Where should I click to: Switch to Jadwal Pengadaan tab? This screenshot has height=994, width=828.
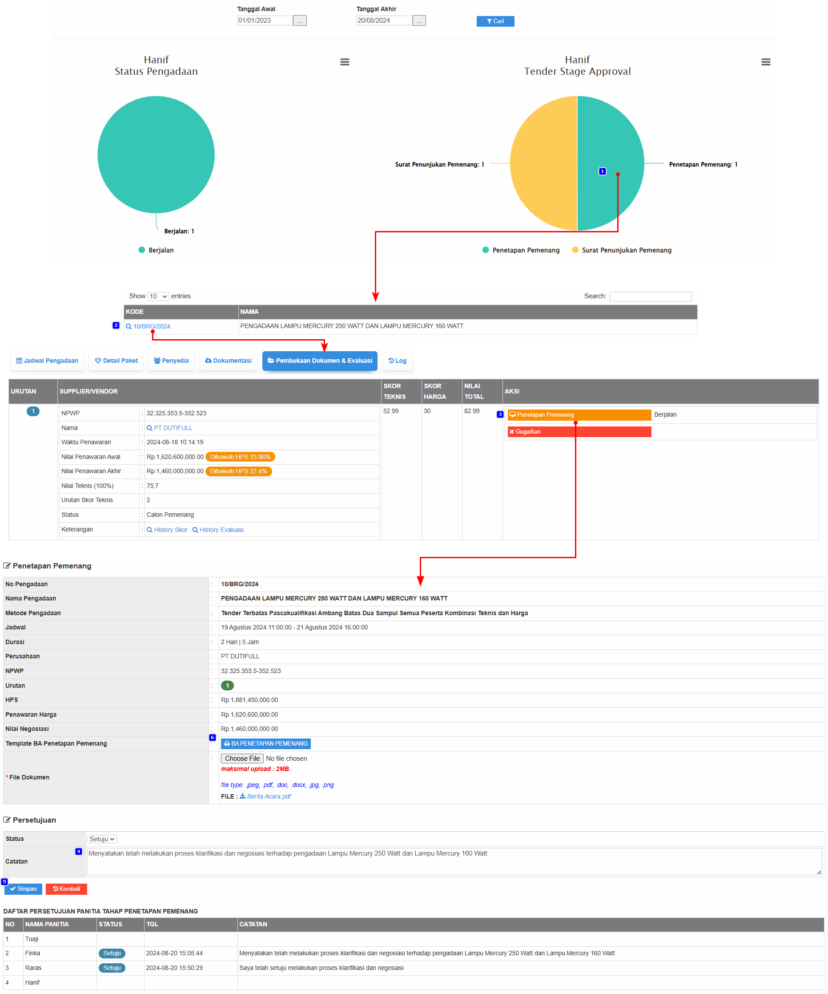[47, 361]
